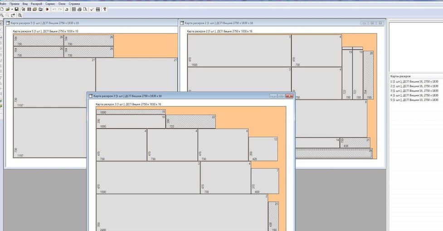This screenshot has width=443, height=231.
Task: Select cutting map 4 in Карты раскроя list
Action: 414,95
